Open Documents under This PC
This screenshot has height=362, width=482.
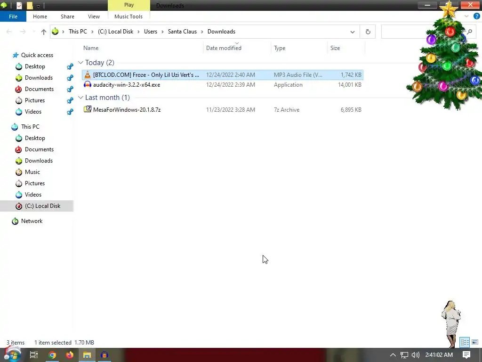coord(39,149)
